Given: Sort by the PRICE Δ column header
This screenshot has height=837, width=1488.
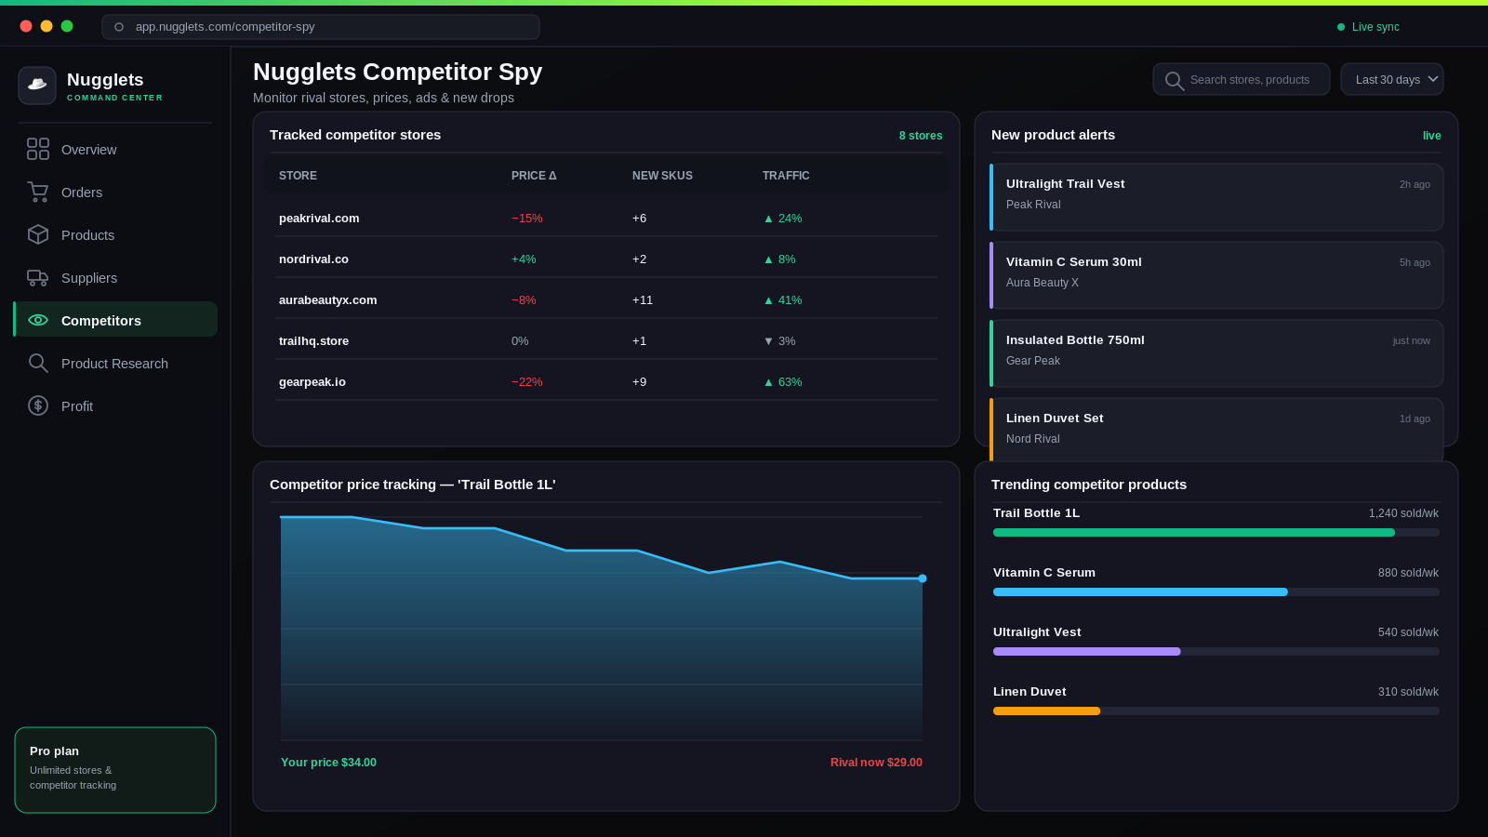Looking at the screenshot, I should [534, 176].
